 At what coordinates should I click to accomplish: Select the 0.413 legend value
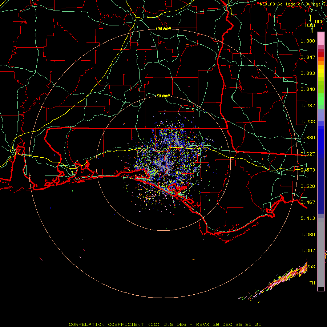308,218
